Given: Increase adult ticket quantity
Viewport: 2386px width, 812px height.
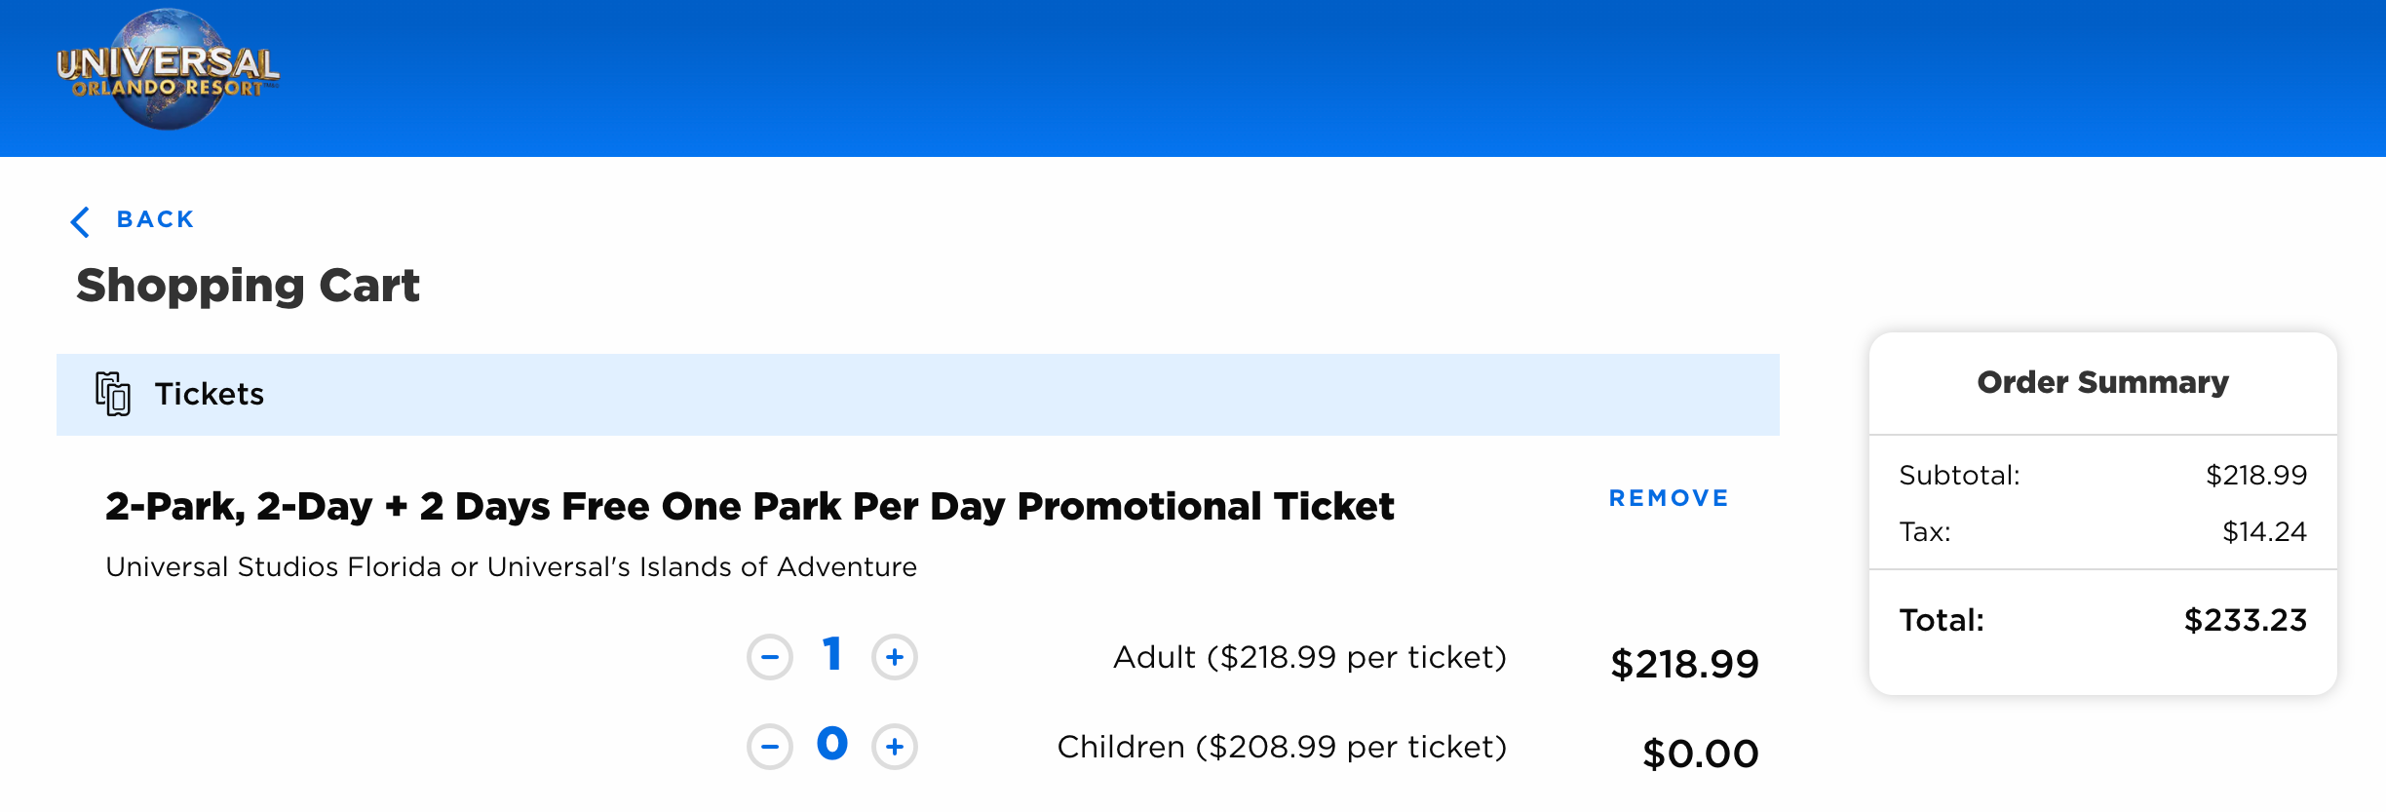Looking at the screenshot, I should tap(895, 657).
